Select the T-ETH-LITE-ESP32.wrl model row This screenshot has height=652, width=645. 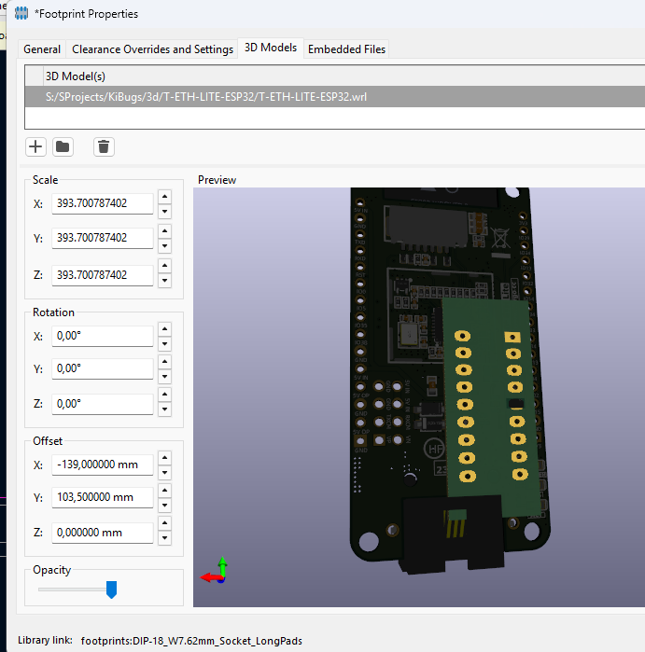(334, 97)
